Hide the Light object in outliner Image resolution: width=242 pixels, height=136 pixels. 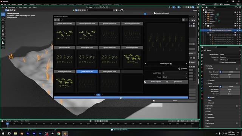point(237,17)
